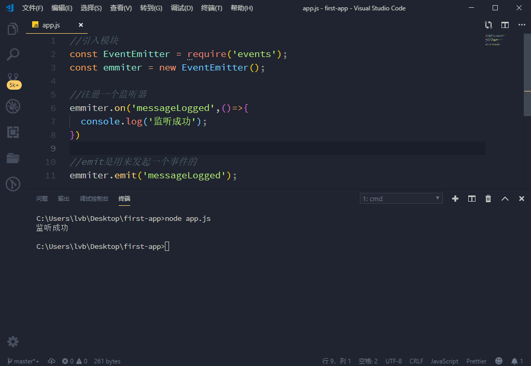Open the Explorer view in activity bar
Viewport: 531px width, 366px height.
click(13, 29)
